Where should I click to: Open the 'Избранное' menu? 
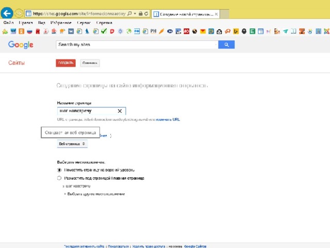[x=61, y=23]
